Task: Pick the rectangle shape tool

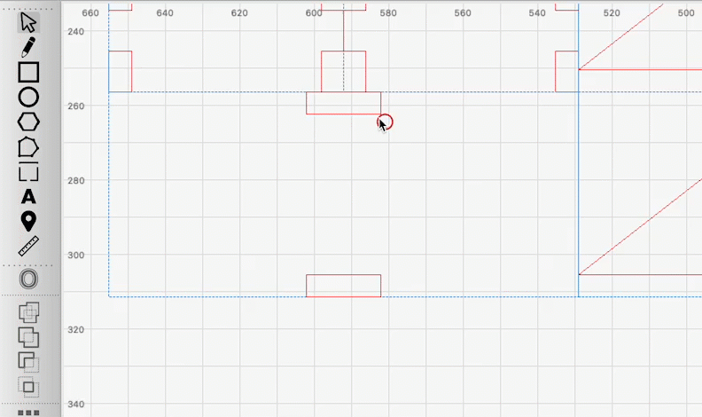Action: (28, 72)
